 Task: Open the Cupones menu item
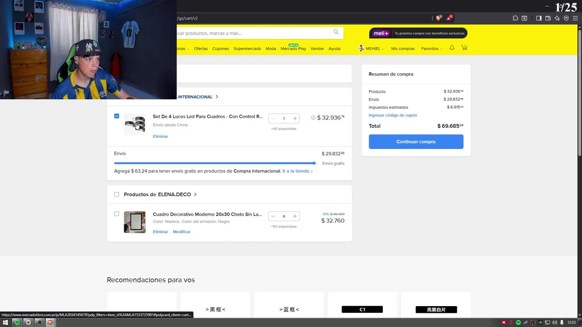(x=221, y=49)
